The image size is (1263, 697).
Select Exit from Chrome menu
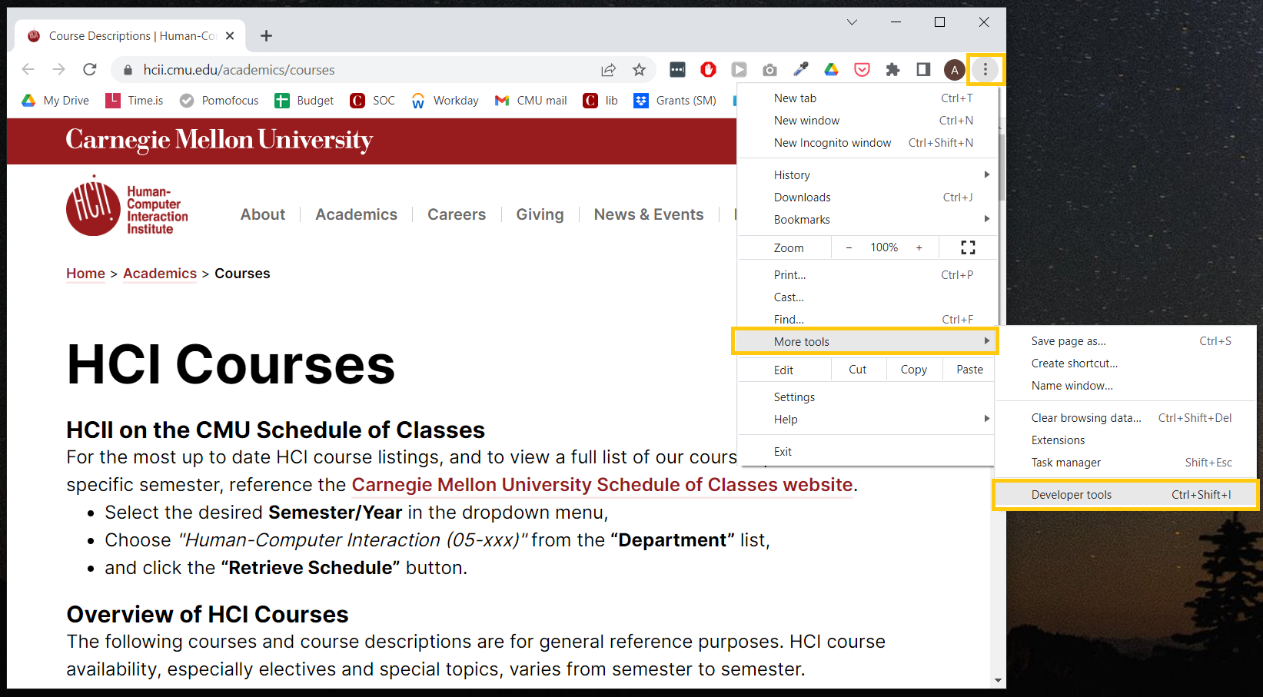867,452
